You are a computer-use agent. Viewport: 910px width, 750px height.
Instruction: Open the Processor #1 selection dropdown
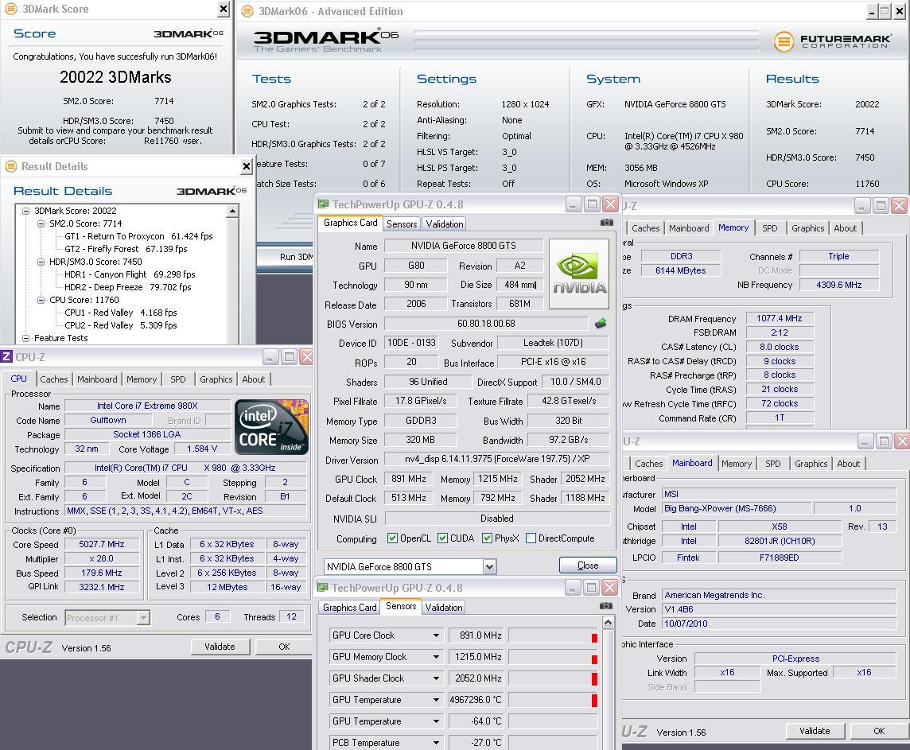pos(142,618)
